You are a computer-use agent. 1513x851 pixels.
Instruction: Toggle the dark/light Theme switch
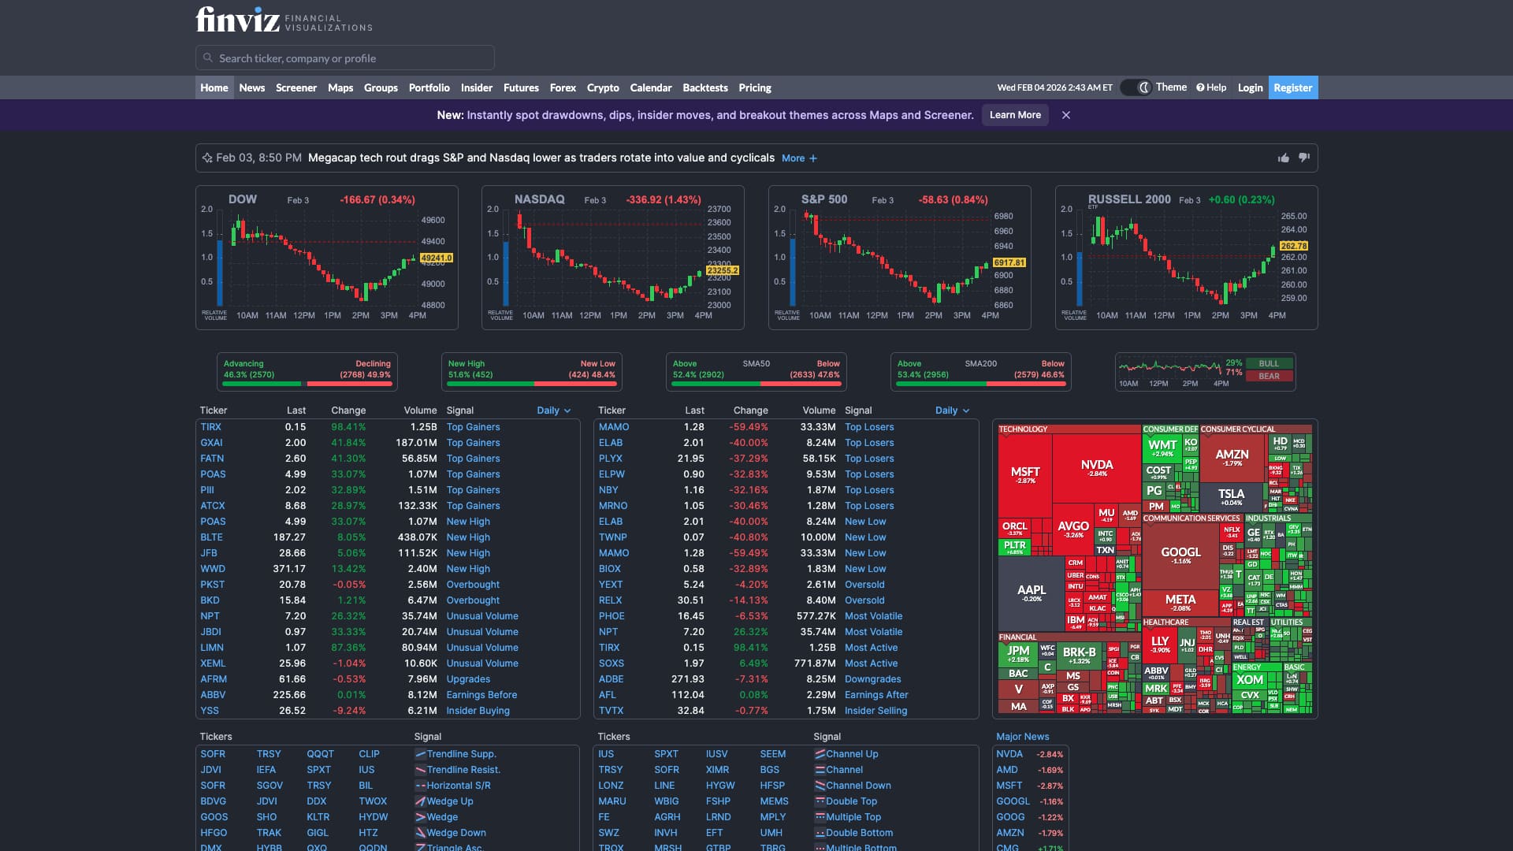(1136, 87)
